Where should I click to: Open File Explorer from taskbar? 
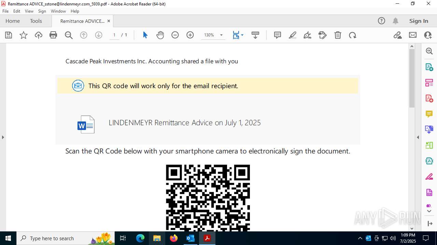click(x=157, y=238)
